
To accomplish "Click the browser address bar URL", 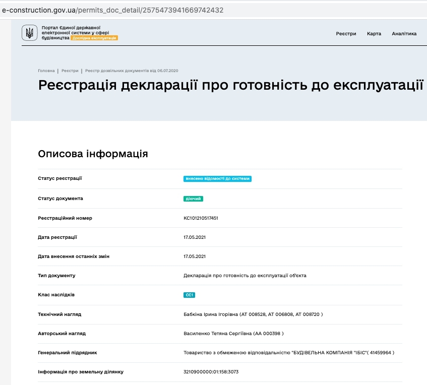I will pos(113,10).
